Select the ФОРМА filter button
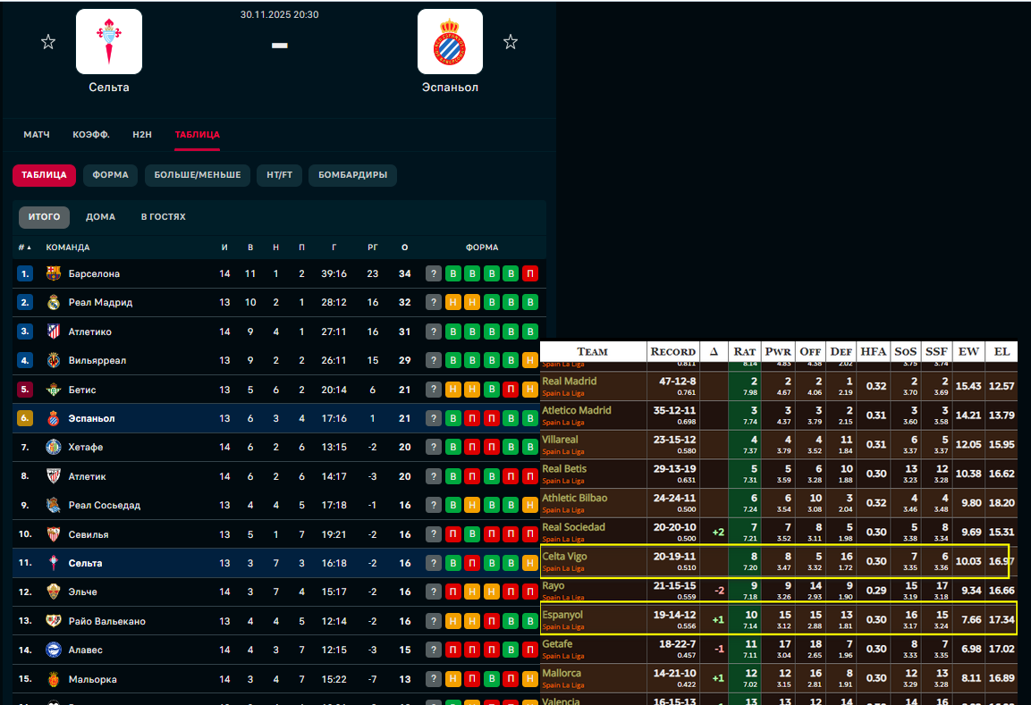The height and width of the screenshot is (705, 1031). pos(110,175)
